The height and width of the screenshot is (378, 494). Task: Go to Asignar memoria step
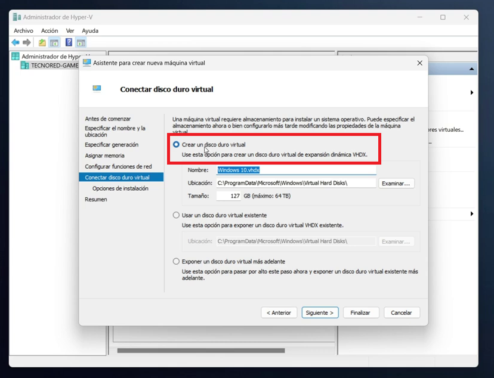[104, 156]
